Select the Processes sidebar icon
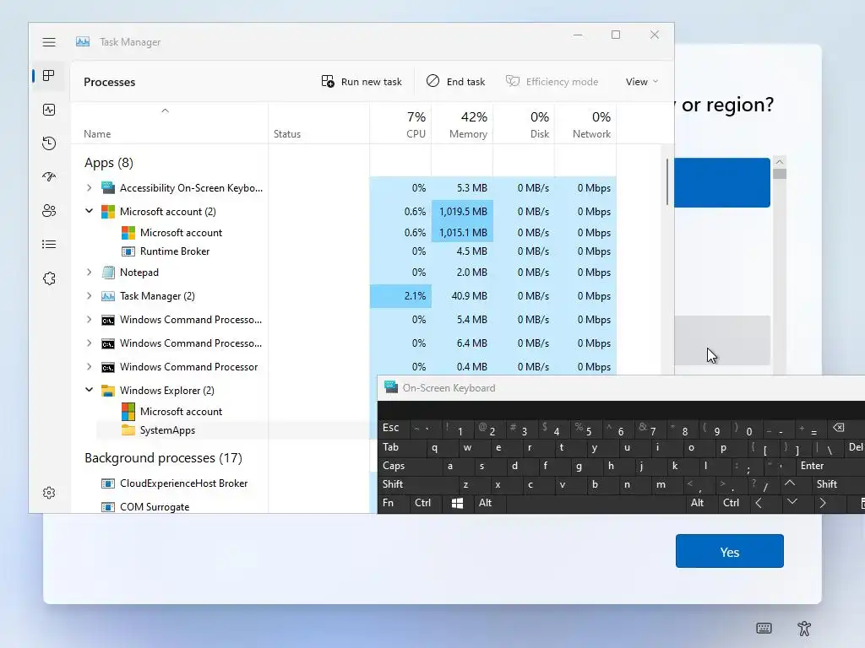865x648 pixels. point(49,75)
